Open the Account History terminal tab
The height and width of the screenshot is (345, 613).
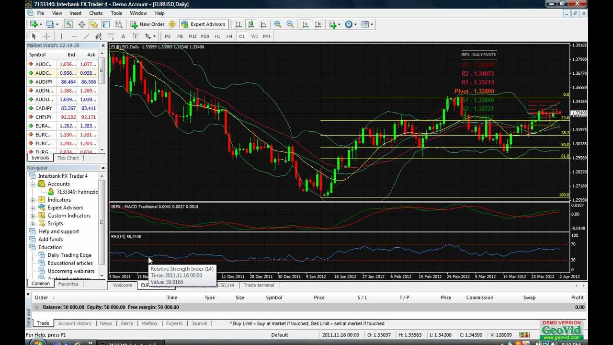click(x=75, y=323)
